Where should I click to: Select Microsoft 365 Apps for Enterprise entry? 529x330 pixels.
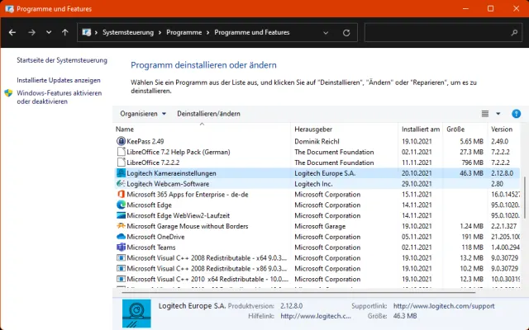click(188, 195)
